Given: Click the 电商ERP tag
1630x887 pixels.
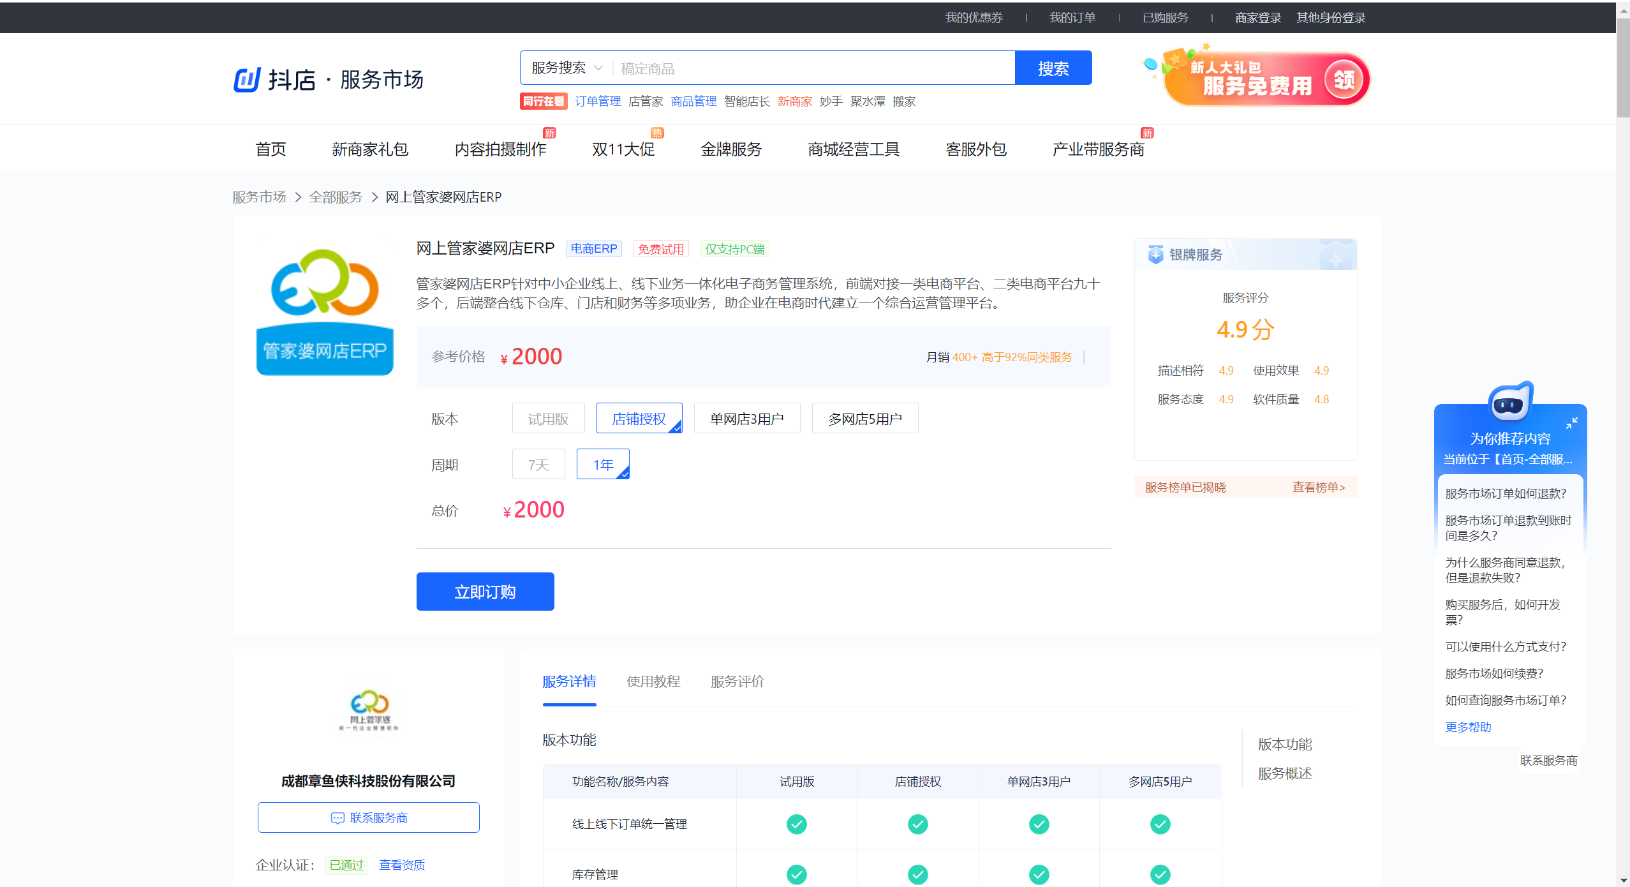Looking at the screenshot, I should (x=594, y=249).
